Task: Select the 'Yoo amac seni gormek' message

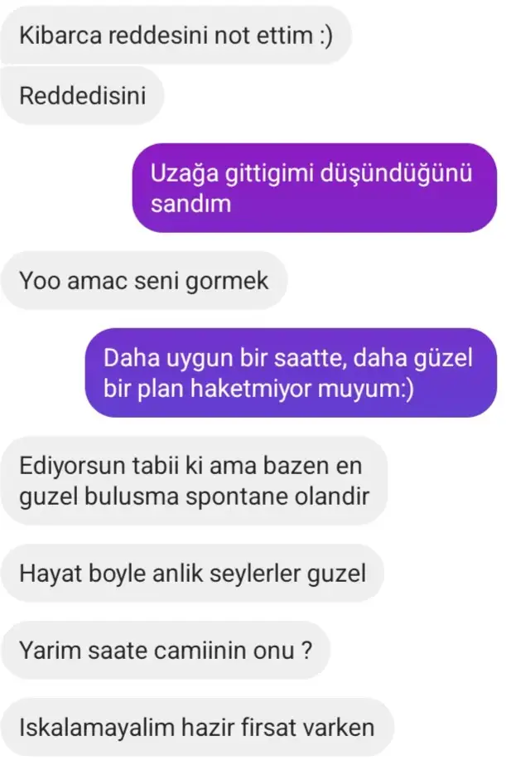Action: 144,281
